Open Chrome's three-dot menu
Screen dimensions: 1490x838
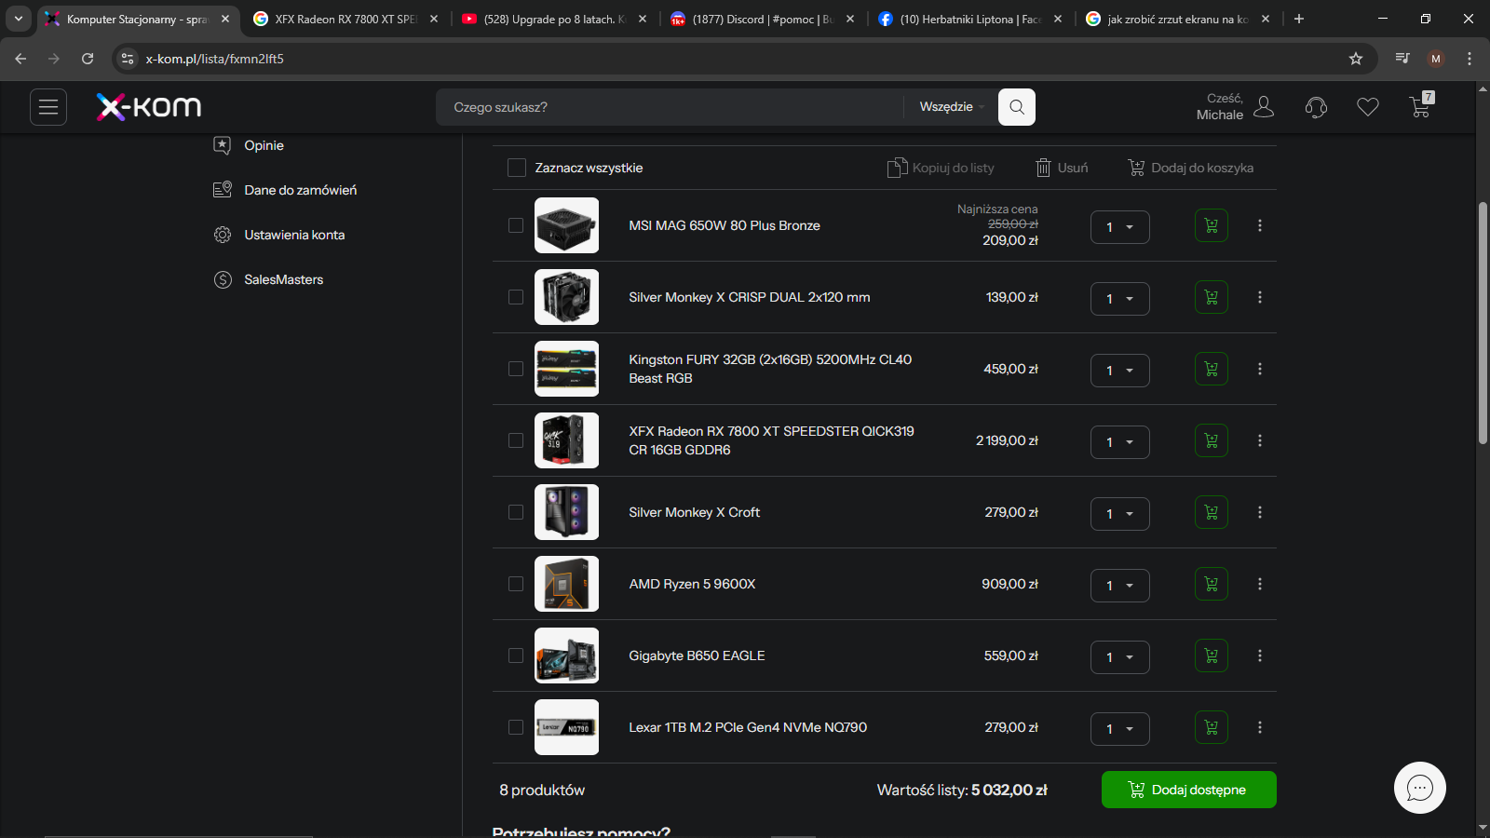tap(1470, 59)
